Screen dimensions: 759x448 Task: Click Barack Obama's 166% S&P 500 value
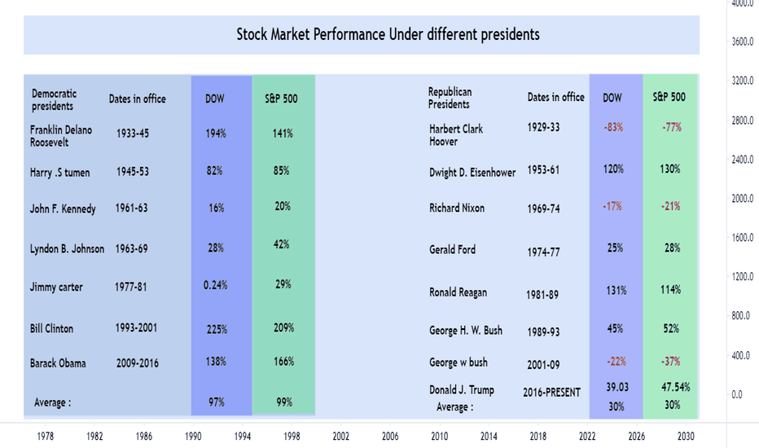pyautogui.click(x=283, y=362)
